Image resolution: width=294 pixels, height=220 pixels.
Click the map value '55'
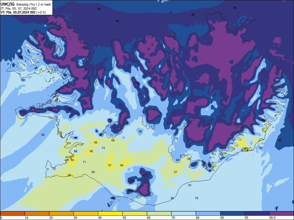[72, 160]
